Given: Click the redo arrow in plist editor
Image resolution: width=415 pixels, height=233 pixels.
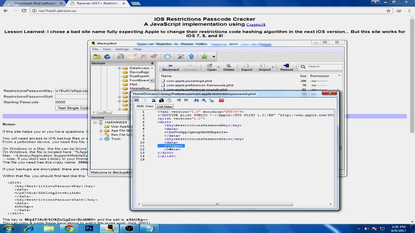Looking at the screenshot, I should click(x=186, y=101).
